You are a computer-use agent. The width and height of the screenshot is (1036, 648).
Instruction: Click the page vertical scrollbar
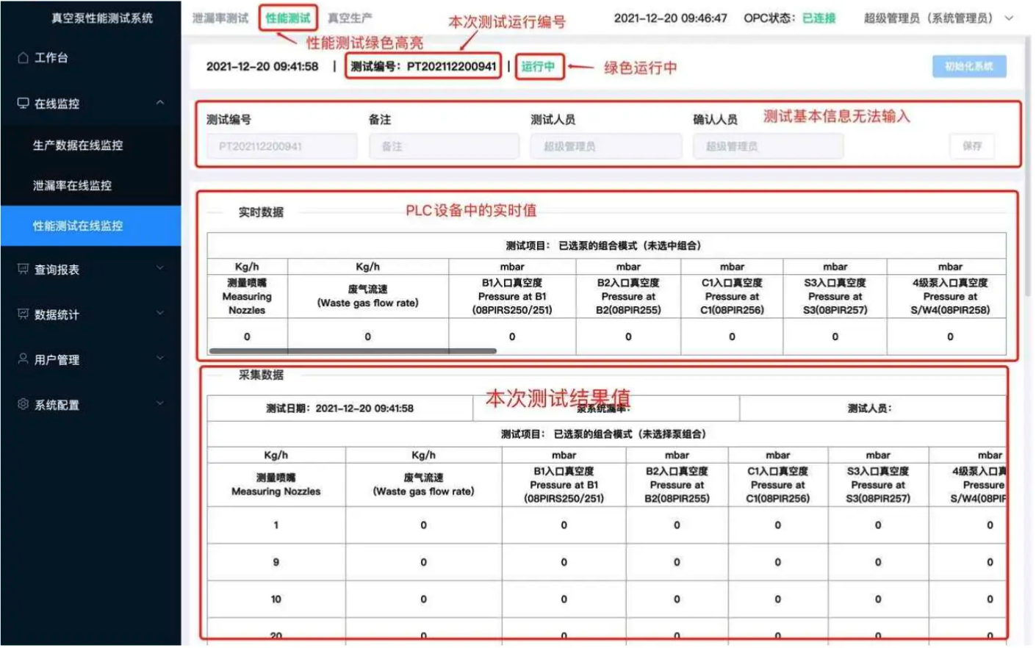pyautogui.click(x=1028, y=169)
